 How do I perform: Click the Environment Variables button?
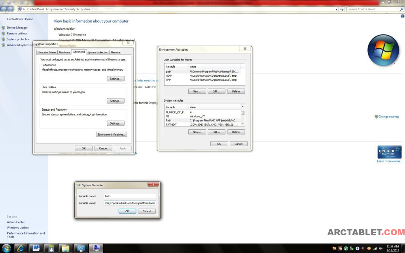click(112, 134)
